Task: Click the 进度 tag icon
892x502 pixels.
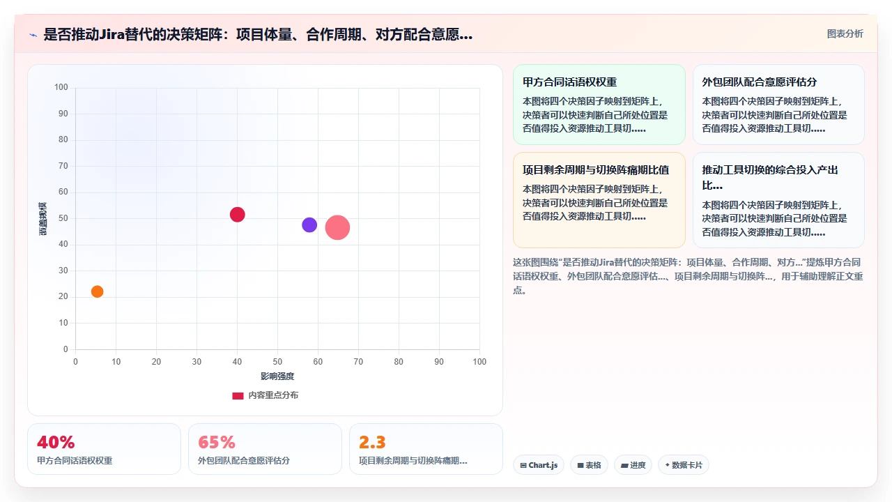Action: coord(624,465)
